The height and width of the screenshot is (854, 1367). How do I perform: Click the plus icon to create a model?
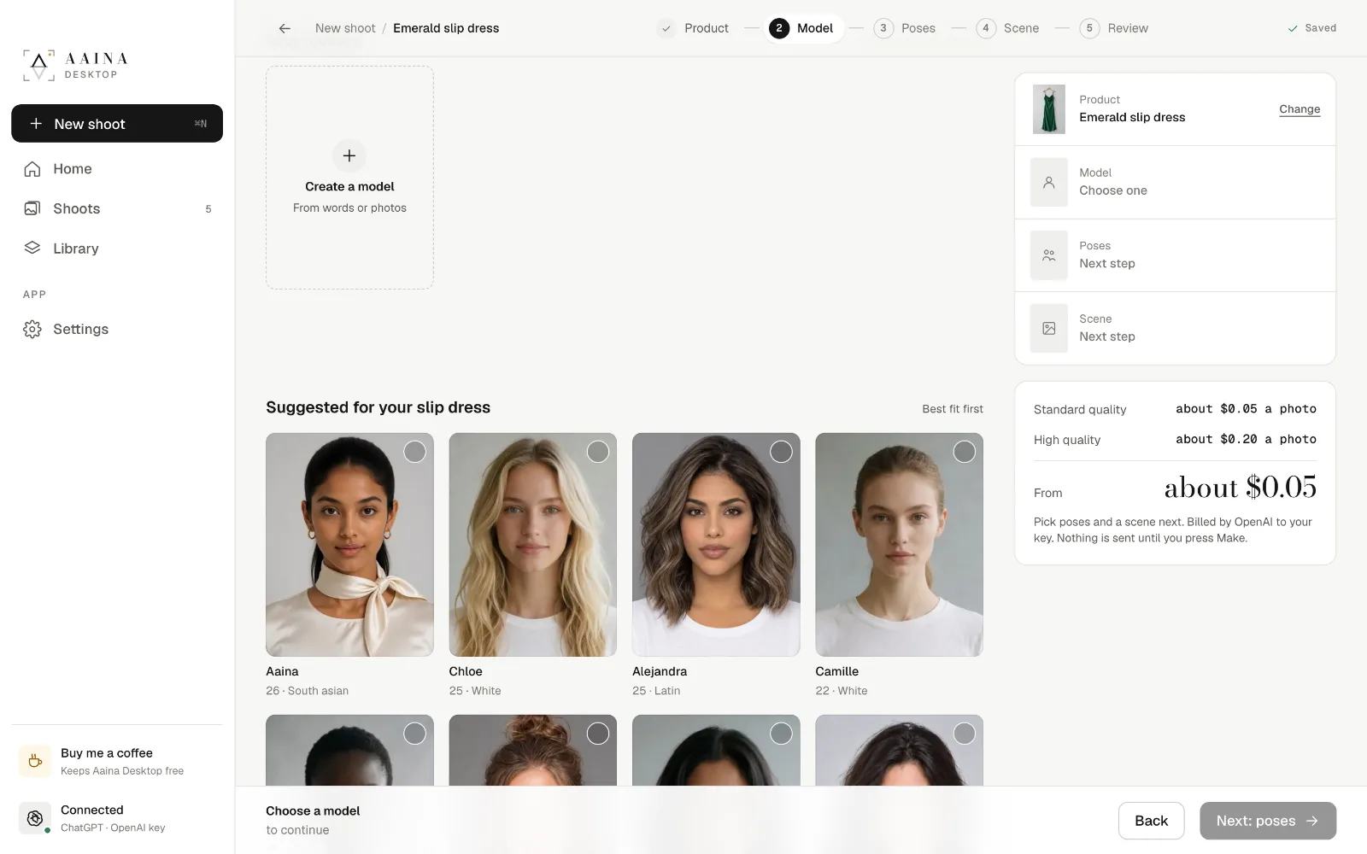click(349, 155)
